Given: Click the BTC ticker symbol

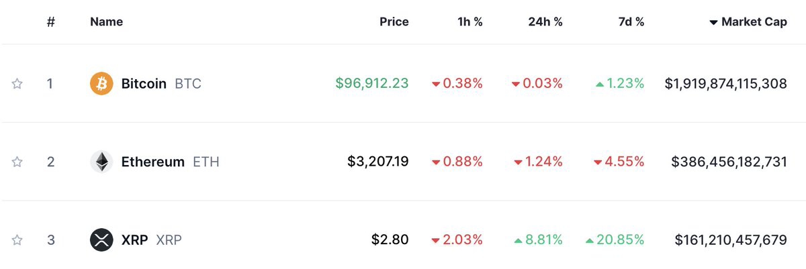Looking at the screenshot, I should click(x=188, y=84).
